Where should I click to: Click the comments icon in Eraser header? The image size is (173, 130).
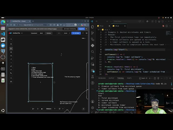pyautogui.click(x=83, y=33)
